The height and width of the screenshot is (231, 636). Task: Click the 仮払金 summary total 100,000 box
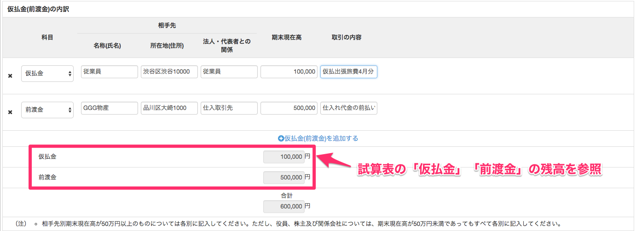(x=283, y=157)
